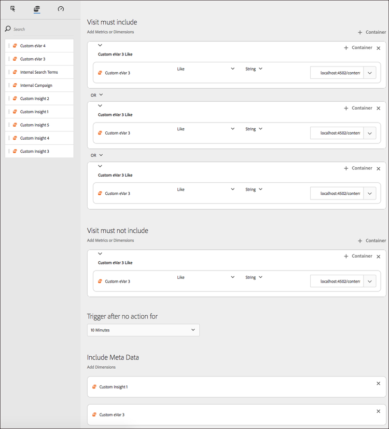The image size is (389, 429).
Task: Click the magnifier icon in the search box
Action: coord(8,29)
